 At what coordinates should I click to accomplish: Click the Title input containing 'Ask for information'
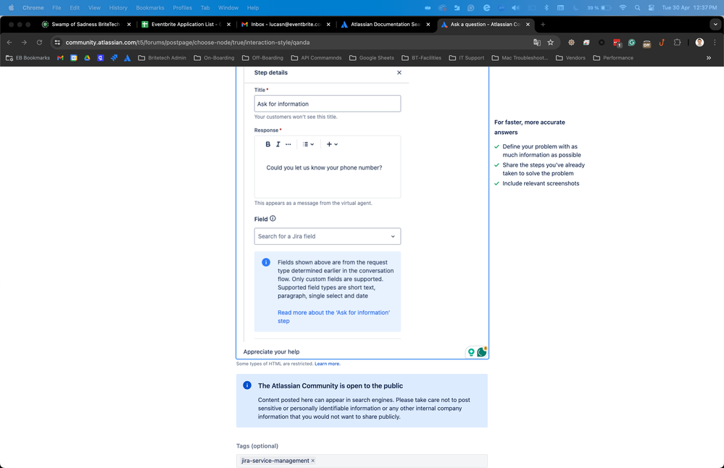click(x=327, y=103)
